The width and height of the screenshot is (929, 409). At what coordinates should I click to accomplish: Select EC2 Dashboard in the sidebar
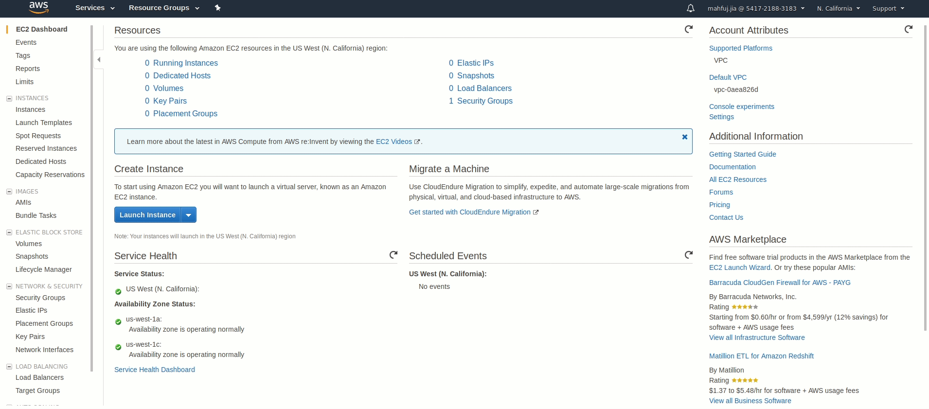(x=41, y=29)
